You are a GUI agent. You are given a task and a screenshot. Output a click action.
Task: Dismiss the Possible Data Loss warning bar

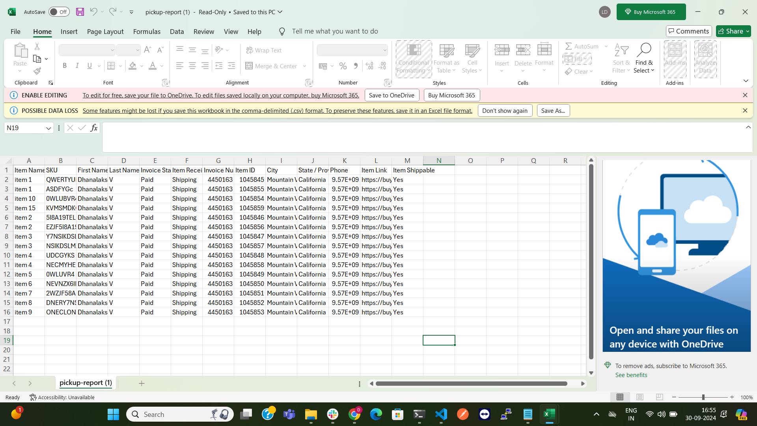tap(745, 110)
